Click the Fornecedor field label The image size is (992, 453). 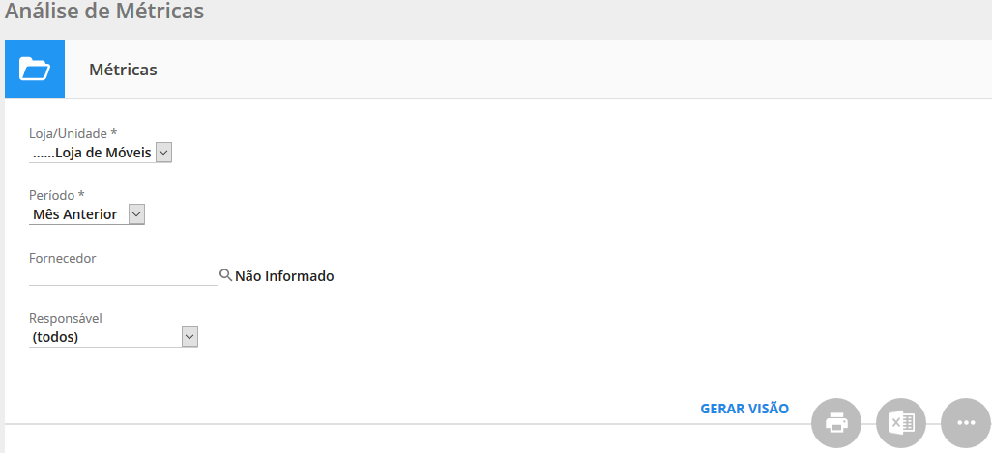(63, 257)
